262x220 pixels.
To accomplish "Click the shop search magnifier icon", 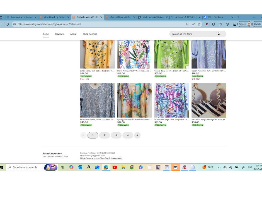I will [219, 34].
